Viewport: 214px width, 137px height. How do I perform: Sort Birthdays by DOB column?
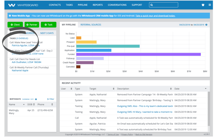click(31, 104)
